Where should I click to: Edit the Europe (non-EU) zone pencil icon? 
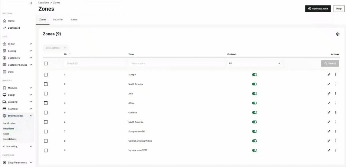(329, 131)
